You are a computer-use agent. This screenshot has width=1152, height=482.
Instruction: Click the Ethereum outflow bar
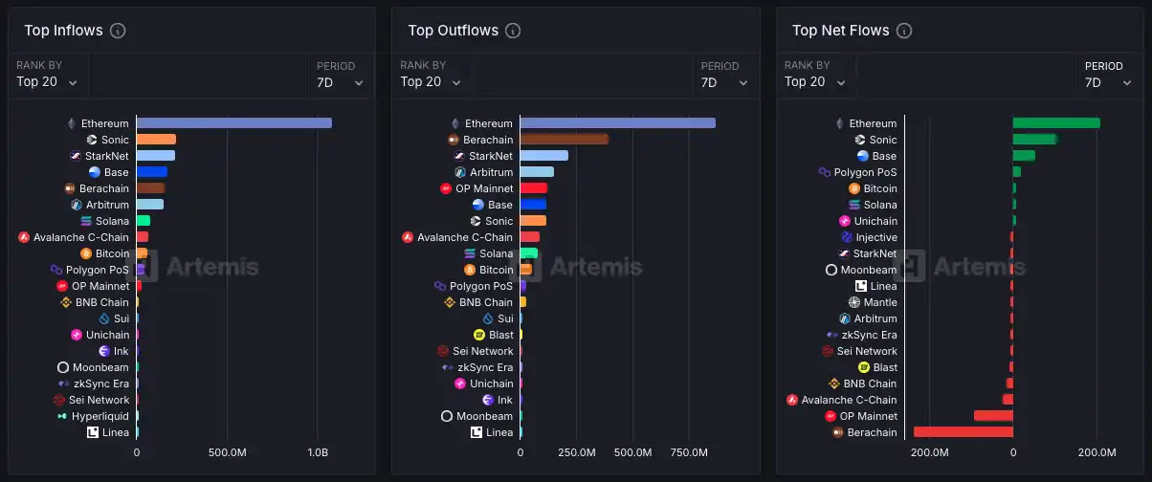click(x=617, y=123)
